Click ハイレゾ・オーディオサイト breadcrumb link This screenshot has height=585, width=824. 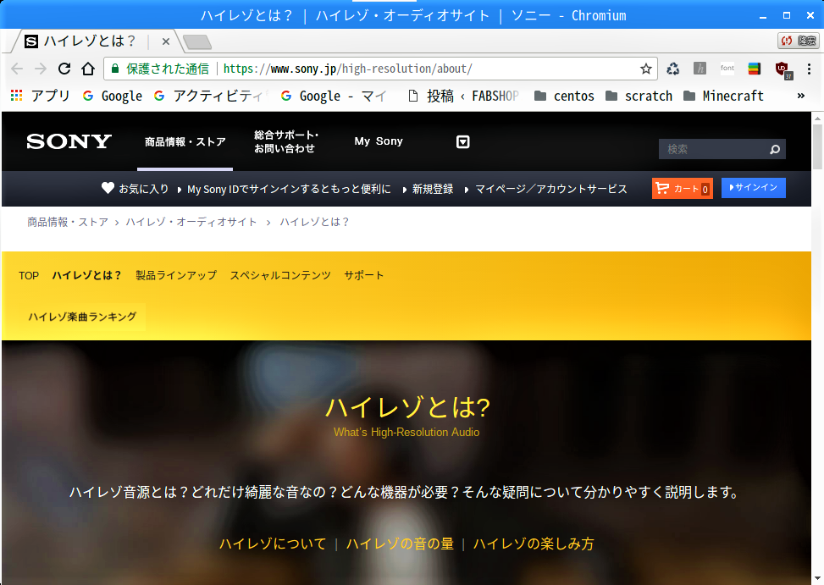click(191, 222)
